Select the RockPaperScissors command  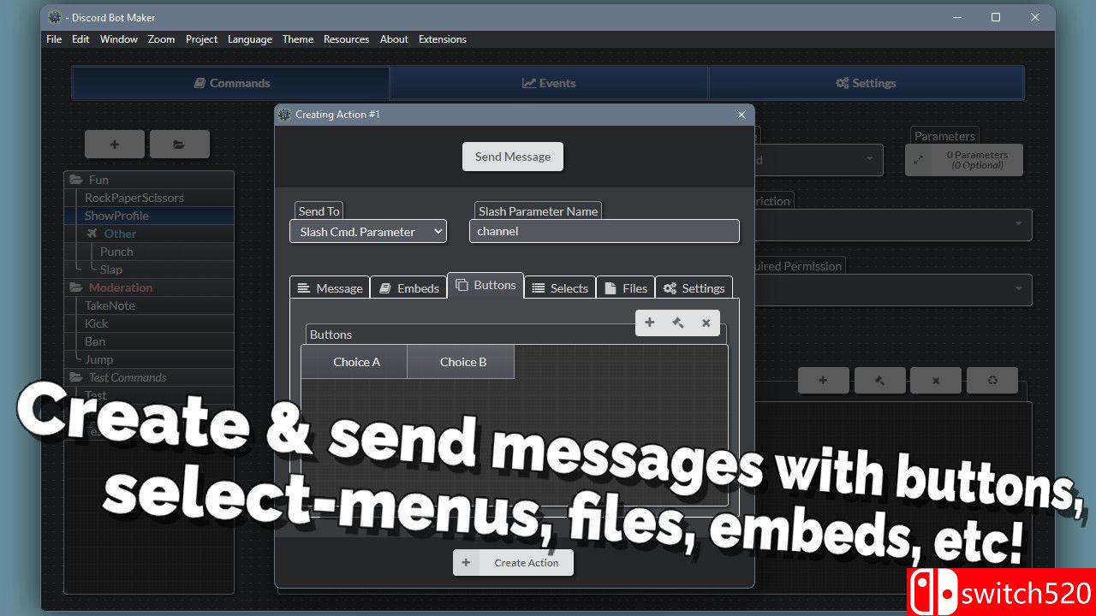click(134, 198)
